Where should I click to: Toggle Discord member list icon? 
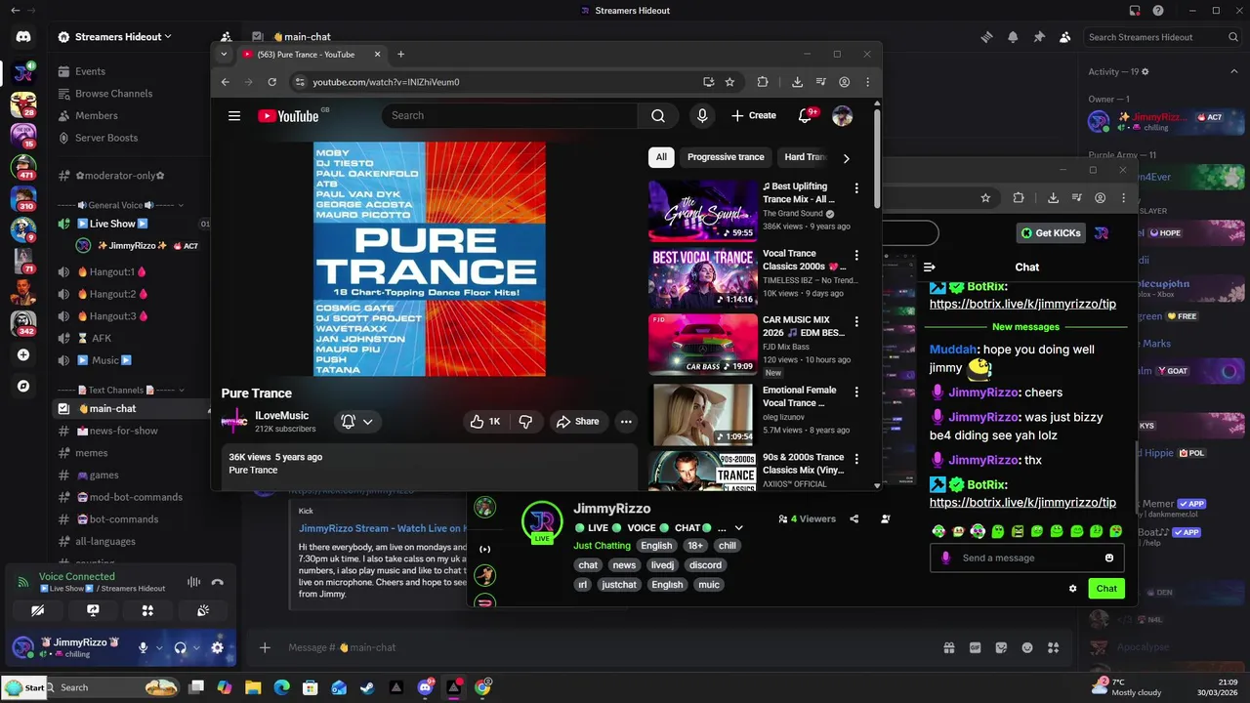pos(1064,37)
